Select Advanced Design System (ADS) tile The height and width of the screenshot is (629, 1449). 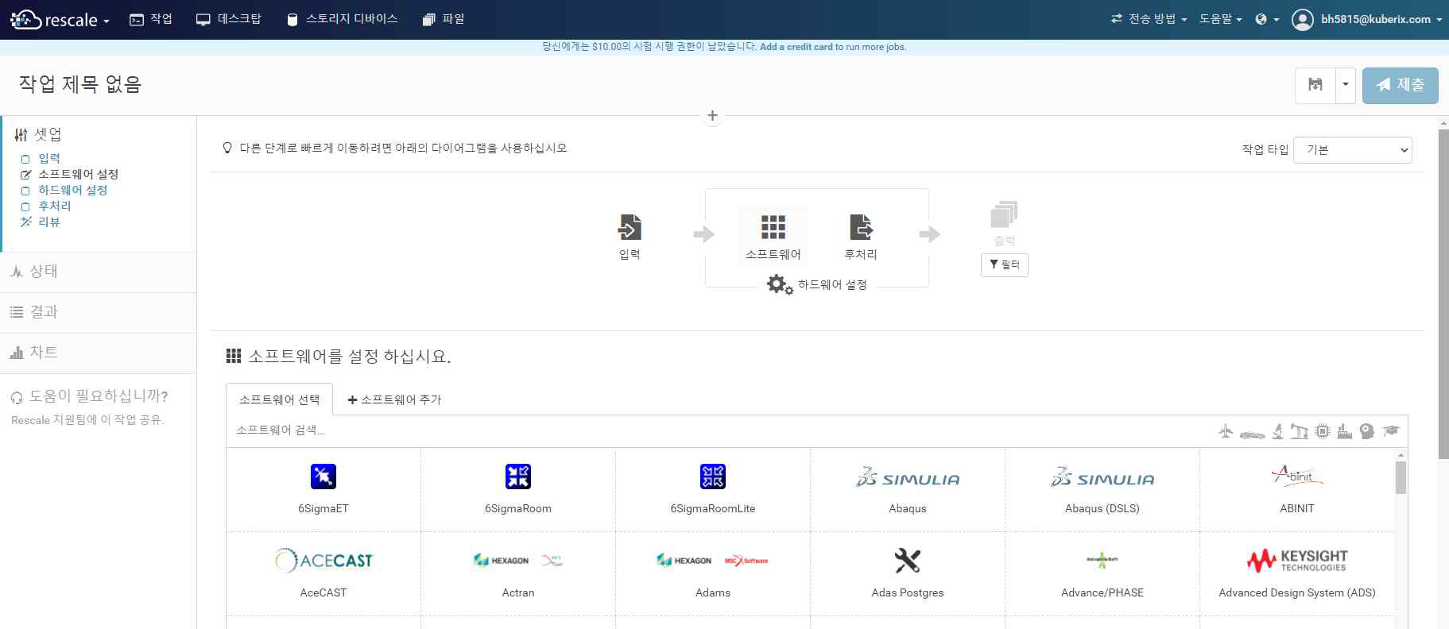click(x=1297, y=574)
